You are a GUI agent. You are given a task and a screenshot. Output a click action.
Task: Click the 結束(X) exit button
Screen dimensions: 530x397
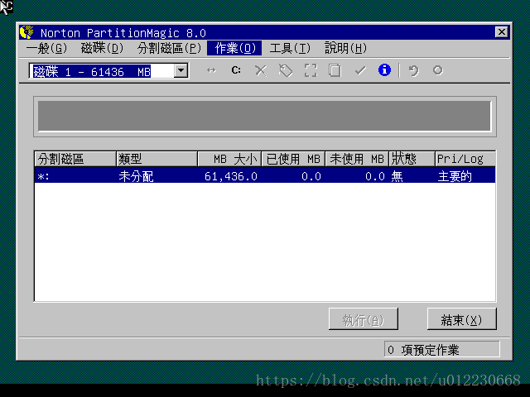pos(462,319)
